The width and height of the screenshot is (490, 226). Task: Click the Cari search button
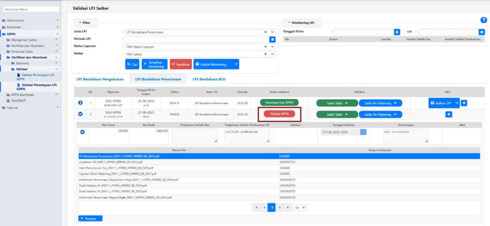132,64
